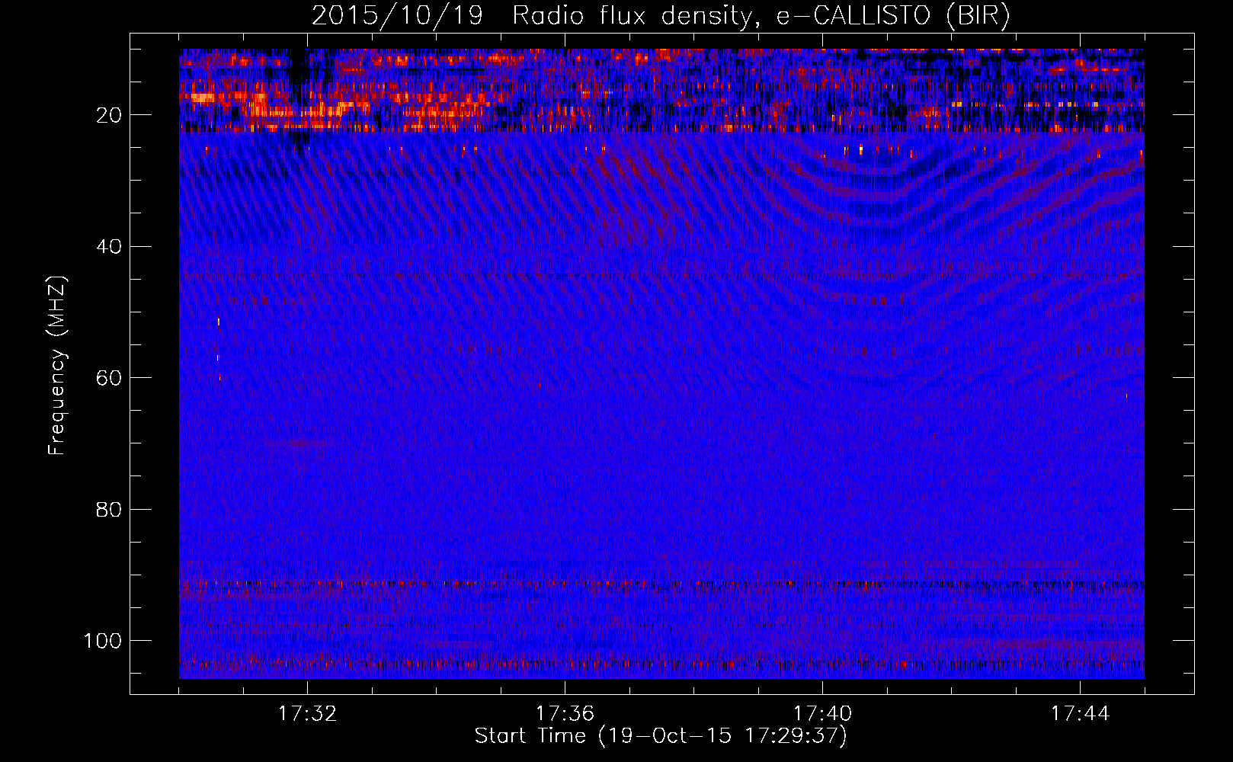The height and width of the screenshot is (762, 1233).
Task: Click the x-axis label "Start Time (19-Oct-15 17:29:37)"
Action: [x=661, y=736]
